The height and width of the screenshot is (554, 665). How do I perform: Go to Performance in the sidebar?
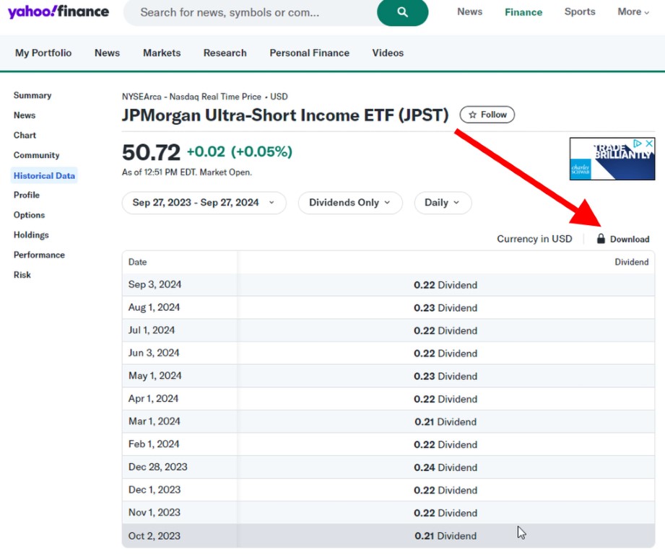pyautogui.click(x=39, y=255)
